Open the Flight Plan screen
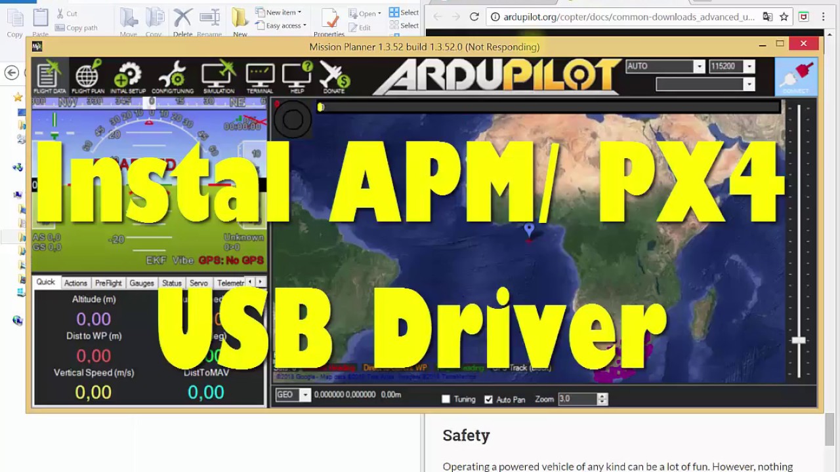This screenshot has width=840, height=472. point(88,77)
